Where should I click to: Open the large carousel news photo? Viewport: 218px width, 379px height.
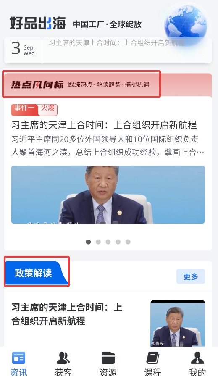(108, 195)
